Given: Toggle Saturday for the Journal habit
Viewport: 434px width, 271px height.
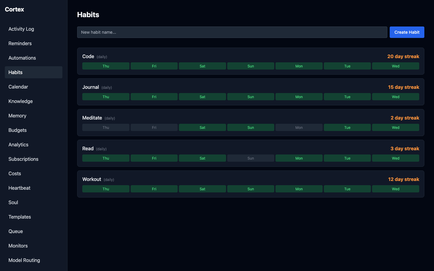Looking at the screenshot, I should (x=202, y=97).
